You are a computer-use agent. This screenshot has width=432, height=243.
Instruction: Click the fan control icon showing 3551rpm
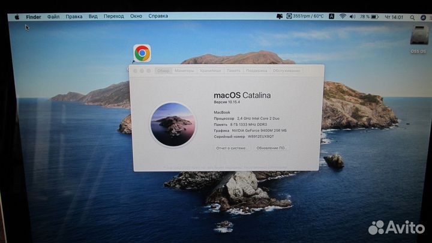click(x=289, y=16)
